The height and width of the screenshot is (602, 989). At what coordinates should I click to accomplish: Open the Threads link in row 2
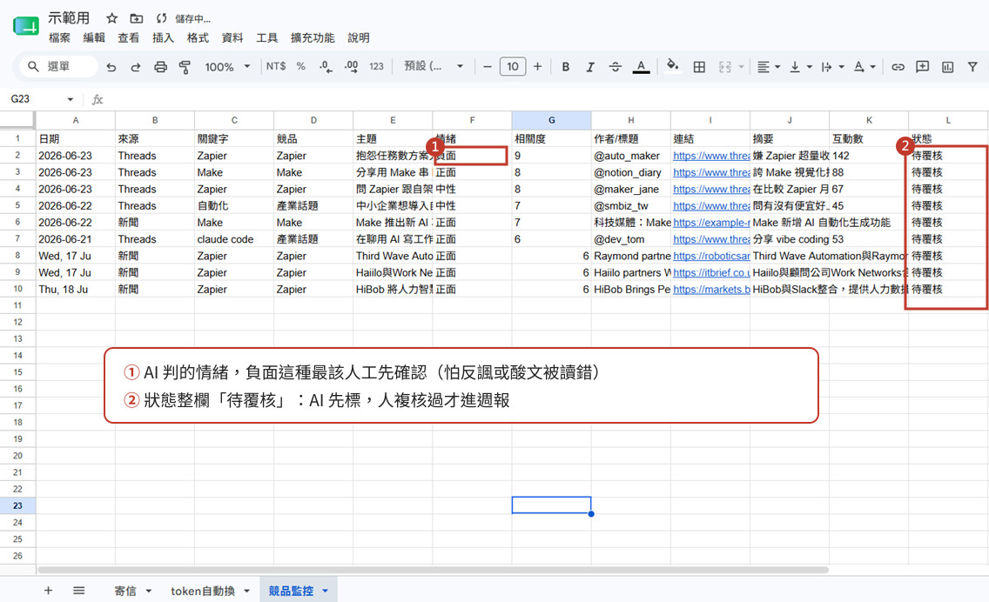click(x=711, y=156)
